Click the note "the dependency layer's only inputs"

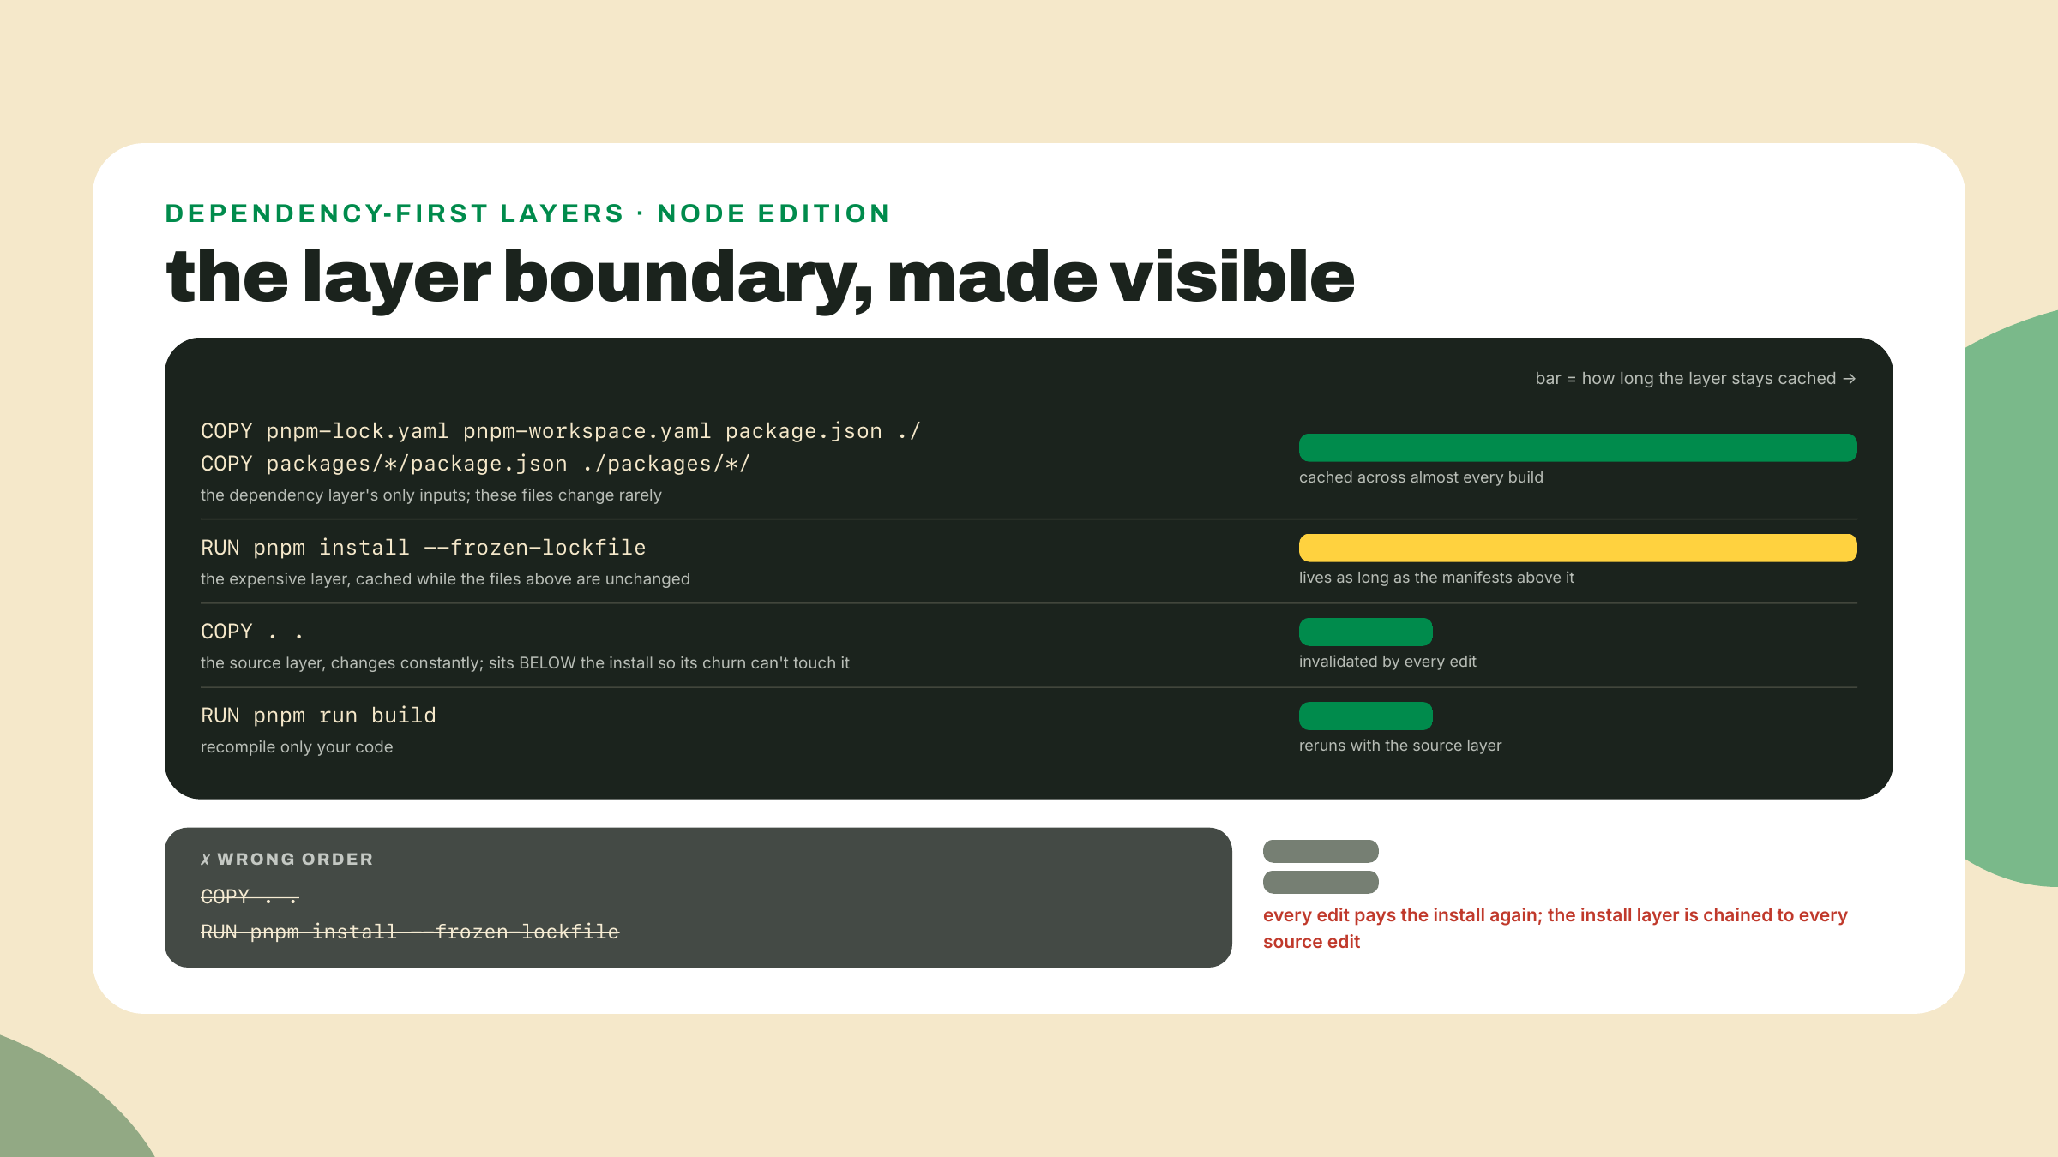click(334, 495)
